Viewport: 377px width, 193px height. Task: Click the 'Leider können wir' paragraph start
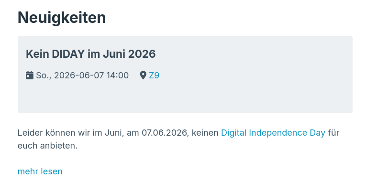coord(54,132)
